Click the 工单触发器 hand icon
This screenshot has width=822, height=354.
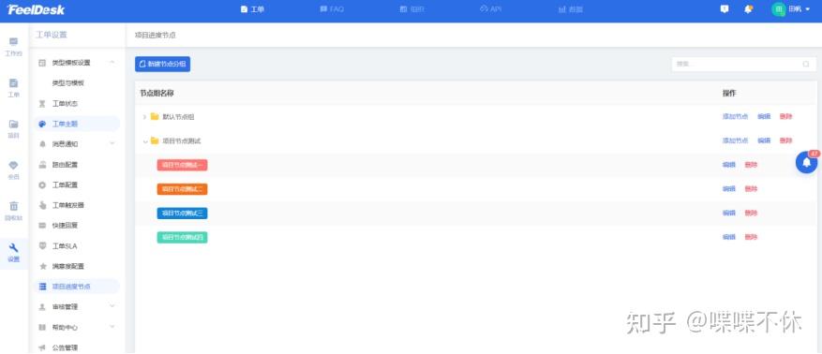(x=42, y=205)
